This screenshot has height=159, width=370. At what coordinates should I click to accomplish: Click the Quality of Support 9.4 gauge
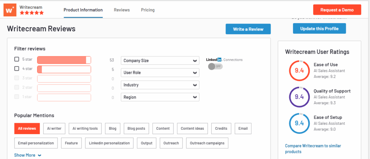(299, 96)
